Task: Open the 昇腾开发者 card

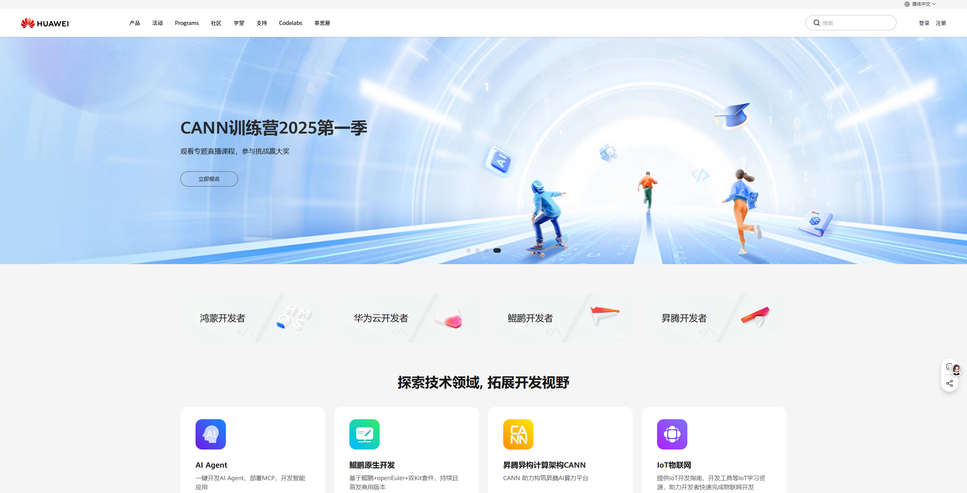Action: pyautogui.click(x=714, y=318)
